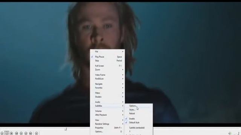Click the decrease speed button in the control bar
This screenshot has width=241, height=135.
21,133
